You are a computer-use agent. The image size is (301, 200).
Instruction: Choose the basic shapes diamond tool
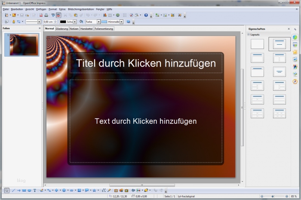(56, 191)
